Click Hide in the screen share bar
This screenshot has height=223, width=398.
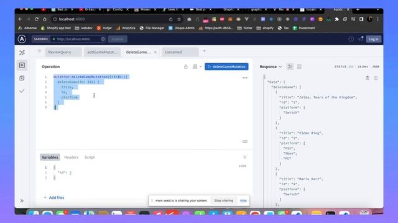[x=243, y=201]
